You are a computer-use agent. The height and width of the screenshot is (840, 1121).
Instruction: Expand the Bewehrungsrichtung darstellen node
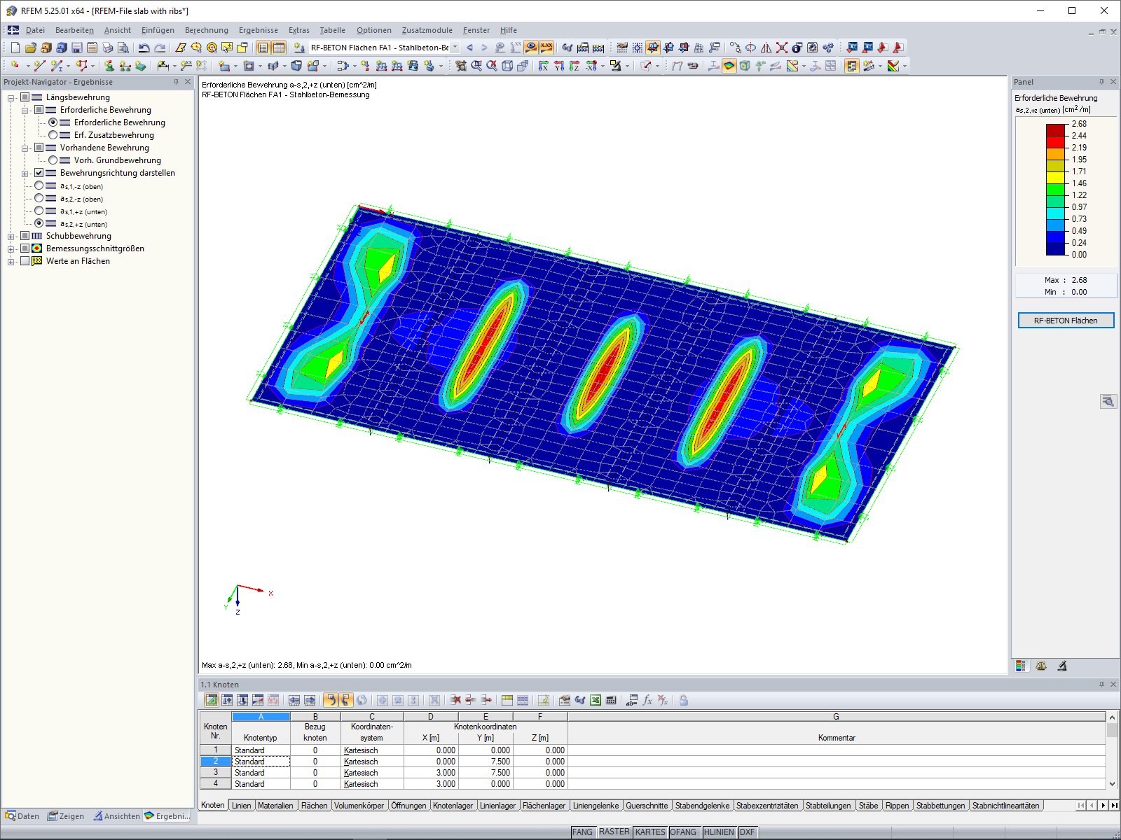pos(25,174)
